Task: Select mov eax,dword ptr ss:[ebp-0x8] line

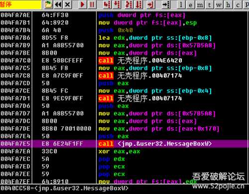Action: tap(155, 68)
